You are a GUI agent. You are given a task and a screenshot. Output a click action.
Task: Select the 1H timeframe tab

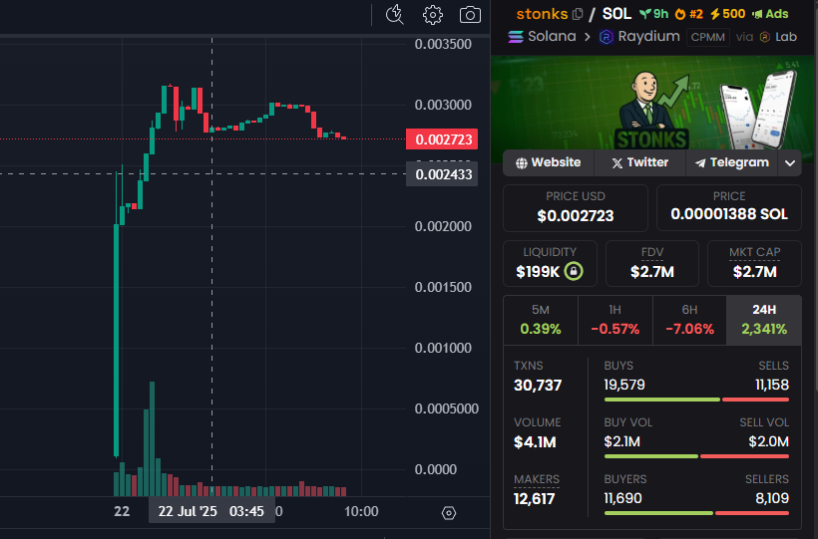point(615,320)
